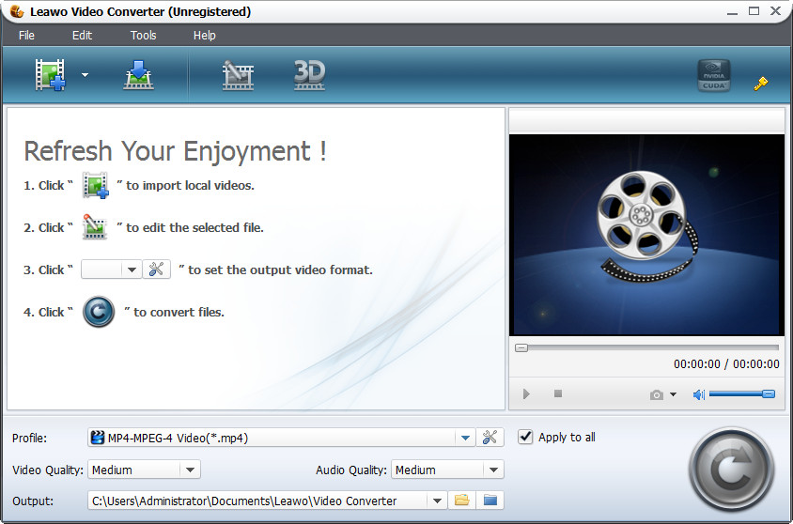Open the Tools menu
793x524 pixels.
pyautogui.click(x=143, y=36)
